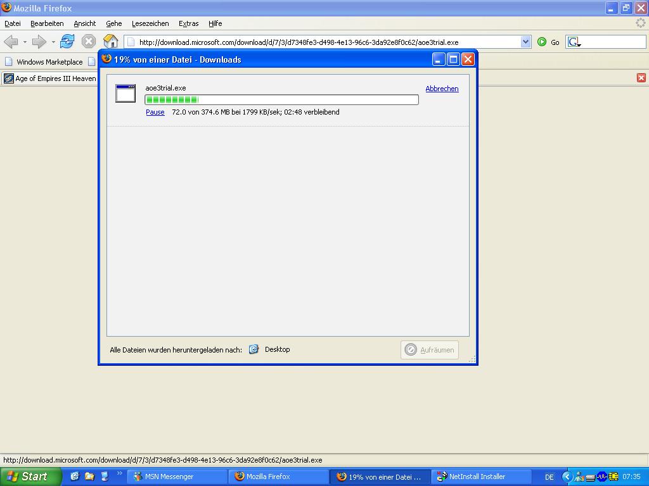Reload the current page
This screenshot has height=486, width=649.
(x=67, y=42)
